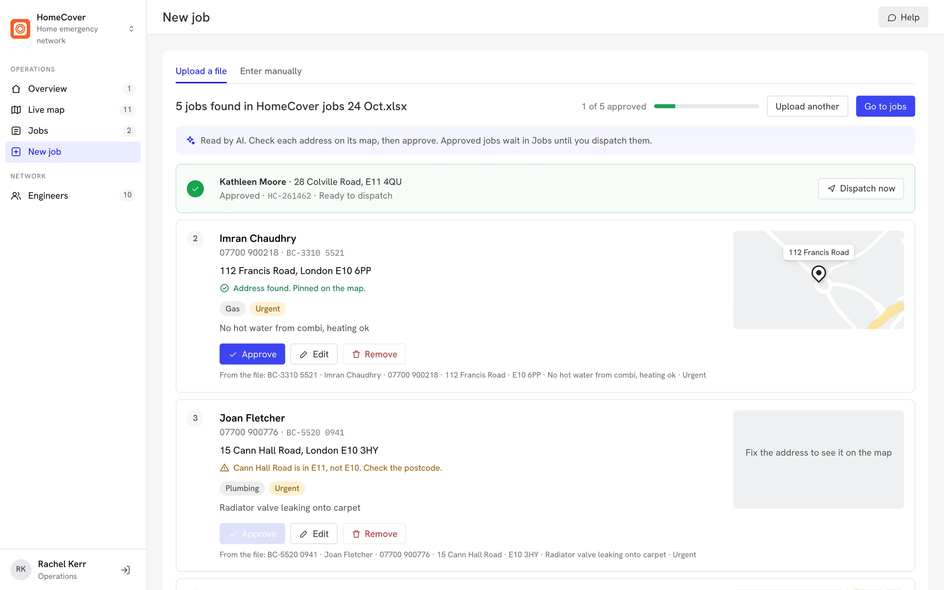The height and width of the screenshot is (590, 944).
Task: Click the Urgent tag on Joan Fletcher's job
Action: click(x=287, y=488)
